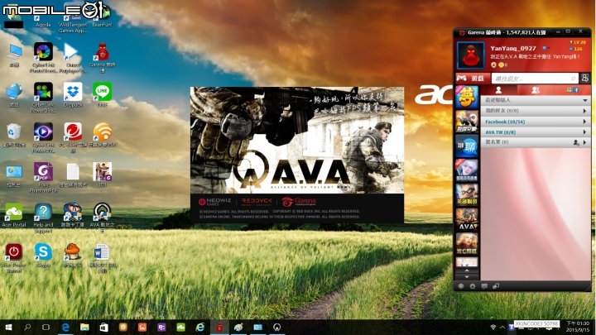Open the Windows Store taskbar icon
Viewport: 596px width, 335px height.
click(x=103, y=327)
